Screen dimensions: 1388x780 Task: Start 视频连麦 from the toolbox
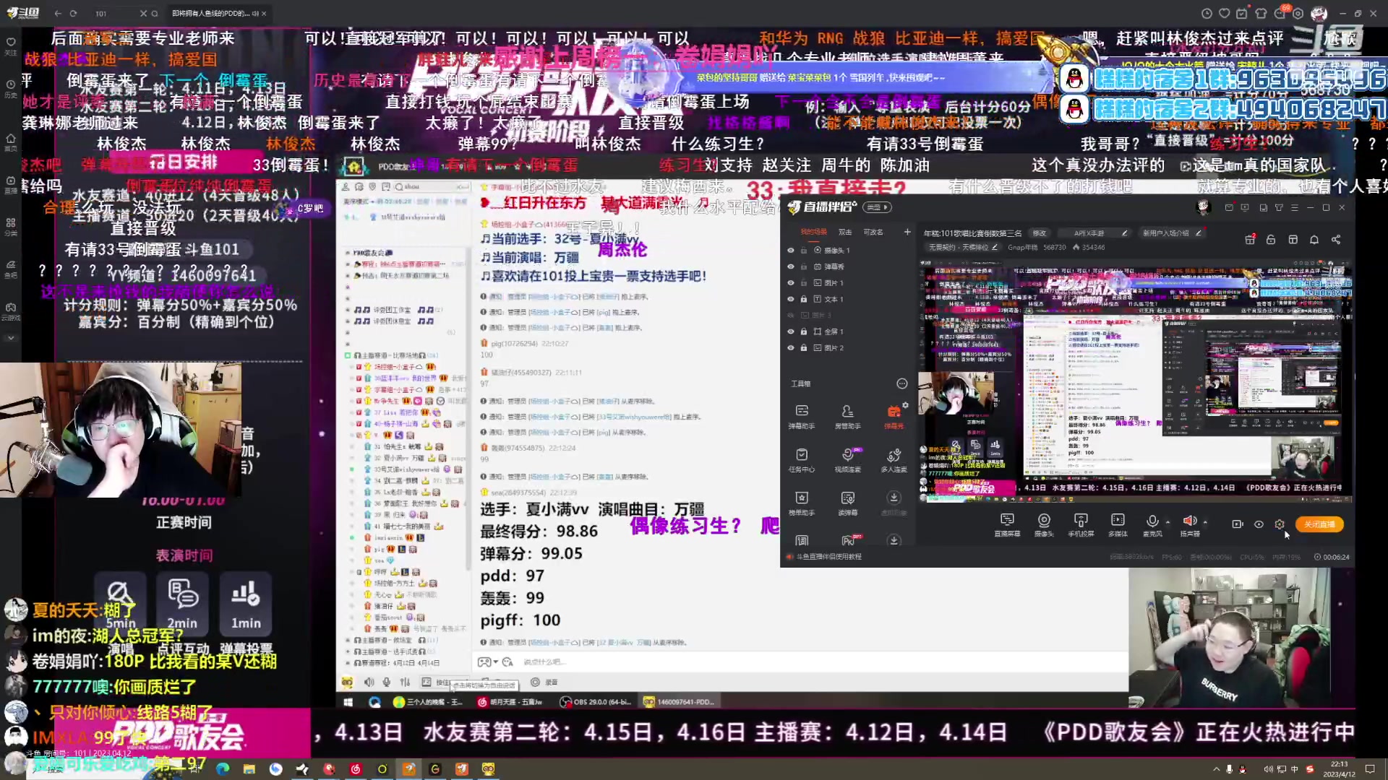(847, 460)
